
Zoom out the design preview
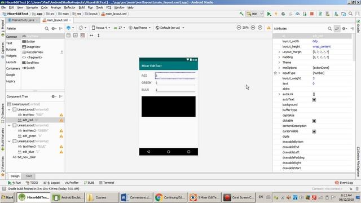[x=239, y=28]
